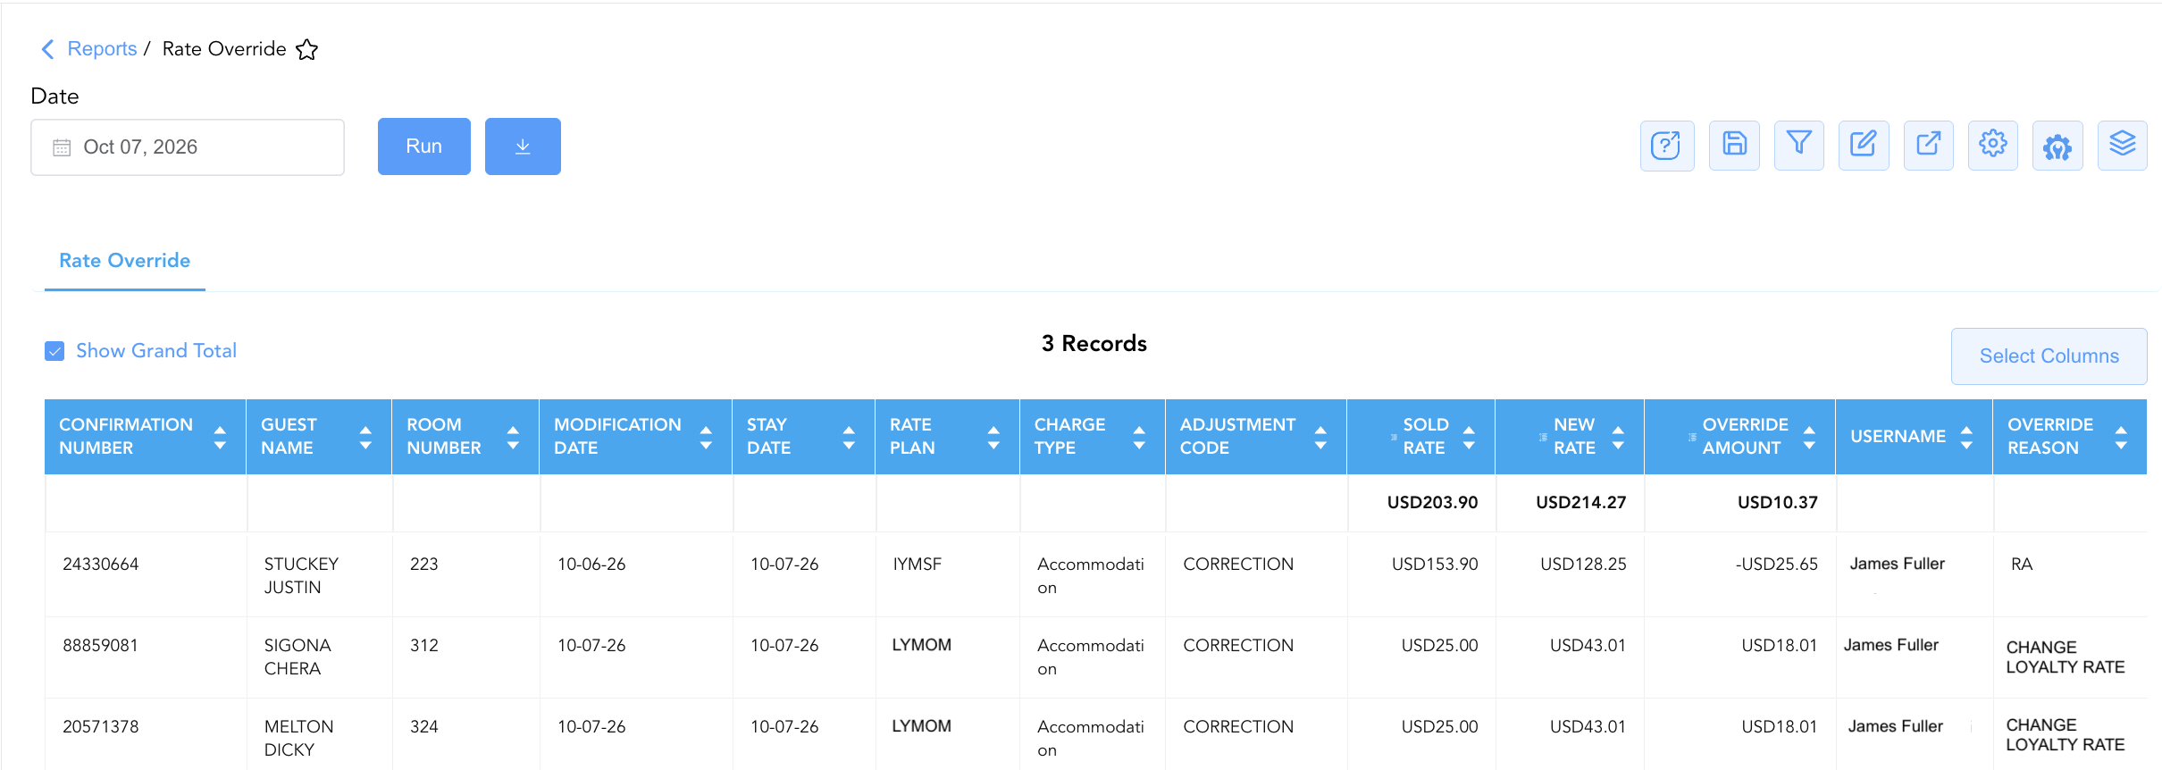Click guest name MELTON DICKY
The width and height of the screenshot is (2162, 770).
298,739
